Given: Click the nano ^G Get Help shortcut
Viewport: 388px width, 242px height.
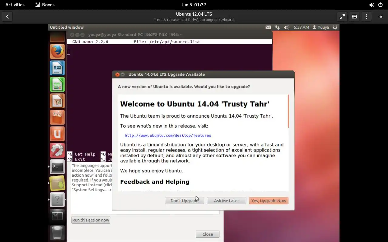Looking at the screenshot, I should point(81,154).
